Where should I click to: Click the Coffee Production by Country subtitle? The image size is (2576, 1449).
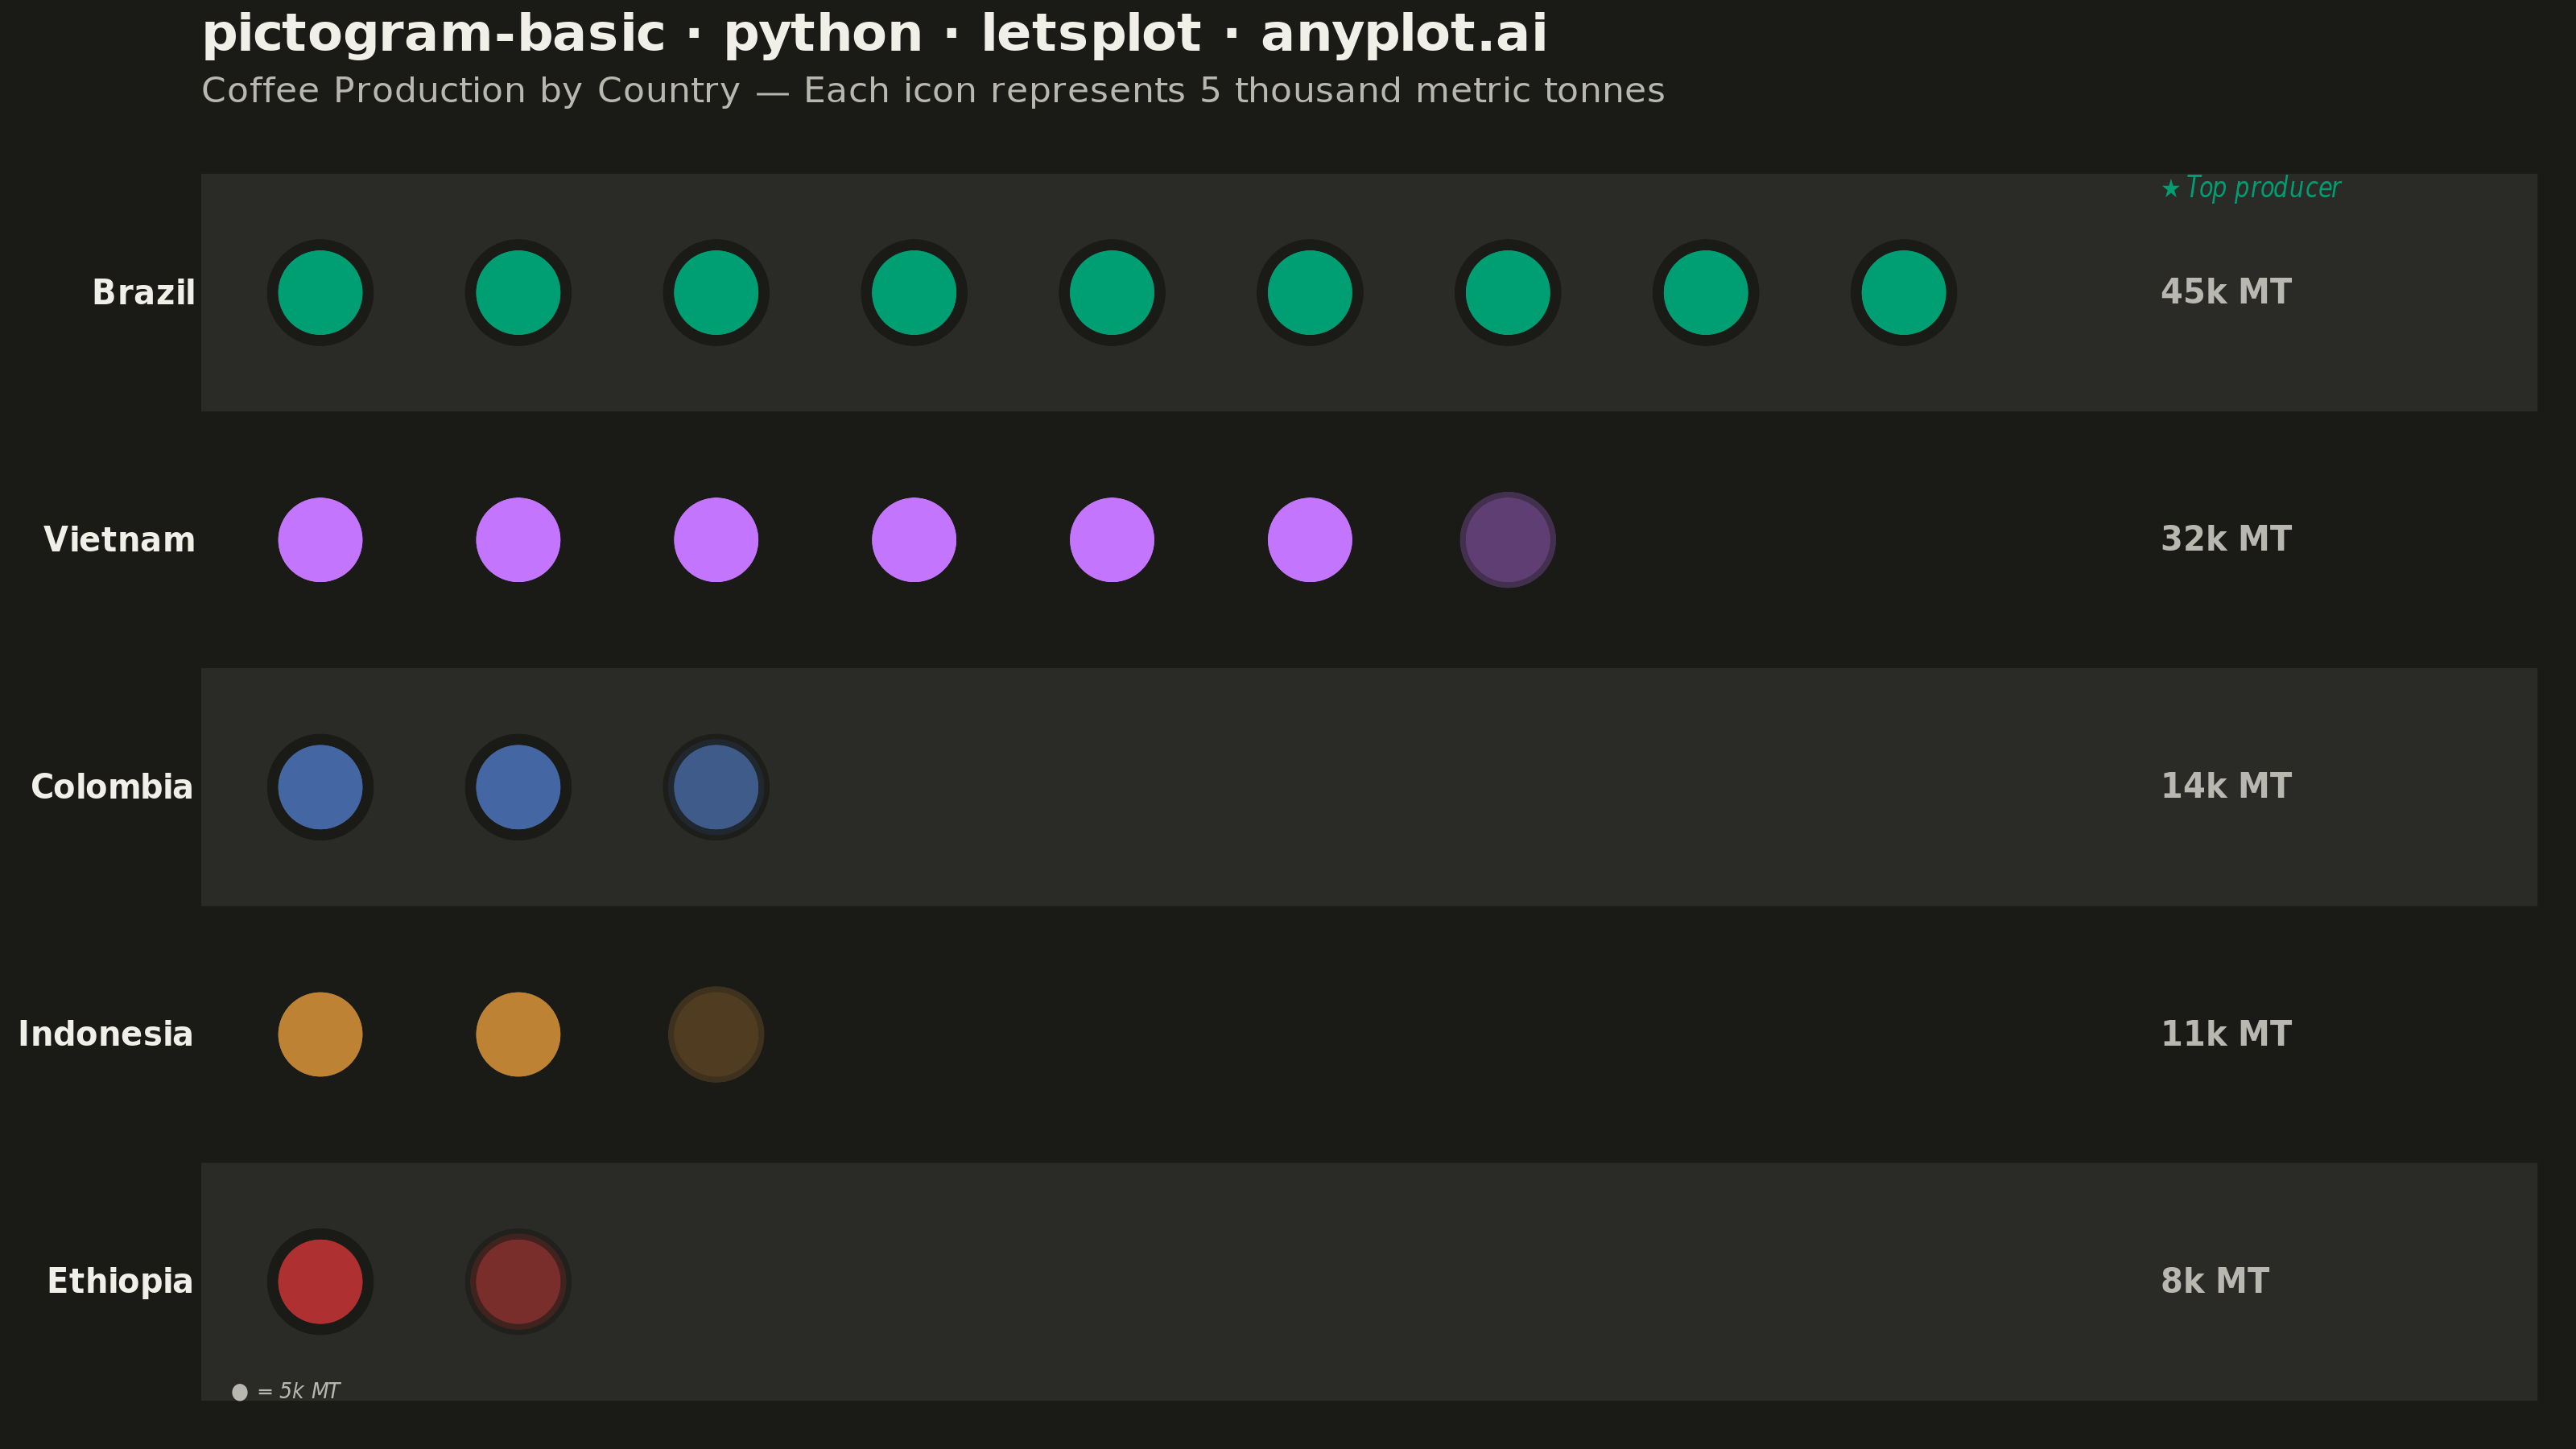[x=933, y=91]
